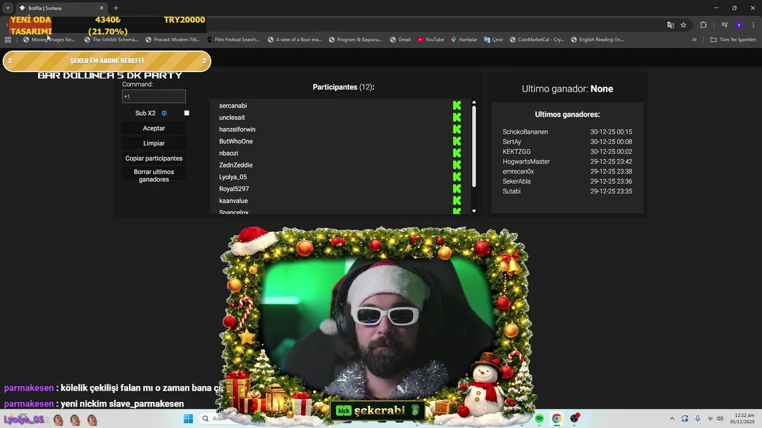The image size is (762, 428).
Task: Select participant sercanabi in the list
Action: pyautogui.click(x=233, y=106)
